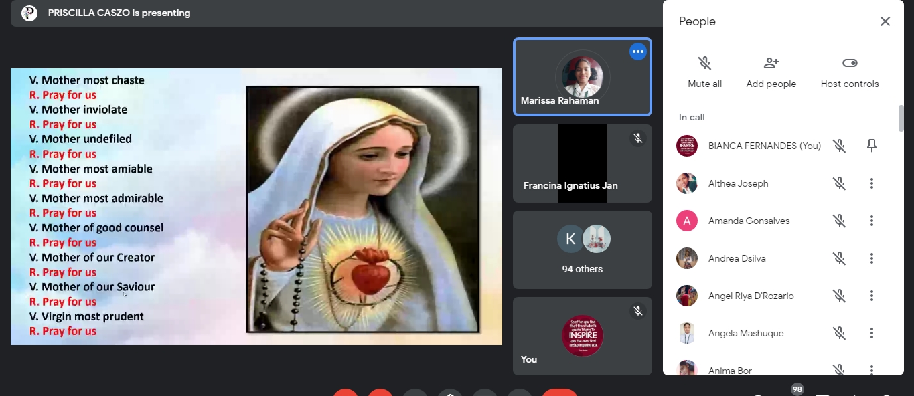The height and width of the screenshot is (396, 914).
Task: Mute Angela Mashuque's microphone
Action: 839,333
